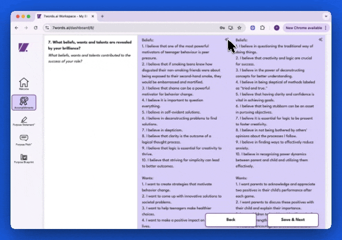Navigate back with browser back arrow
The height and width of the screenshot is (240, 342).
[16, 28]
